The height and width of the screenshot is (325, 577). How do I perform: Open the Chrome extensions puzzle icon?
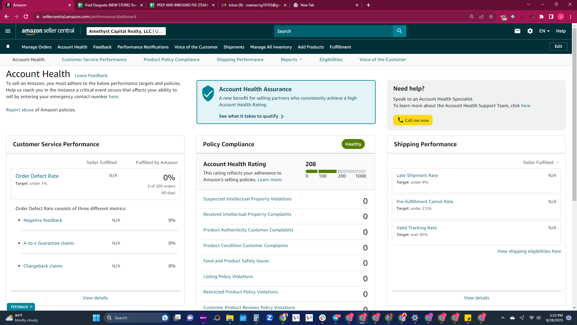[x=542, y=17]
